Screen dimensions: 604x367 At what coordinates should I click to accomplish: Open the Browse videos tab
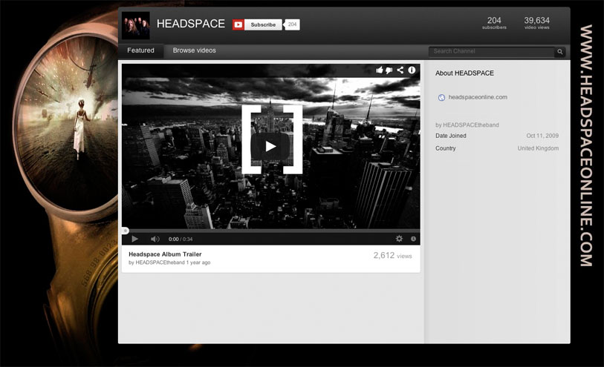point(195,50)
